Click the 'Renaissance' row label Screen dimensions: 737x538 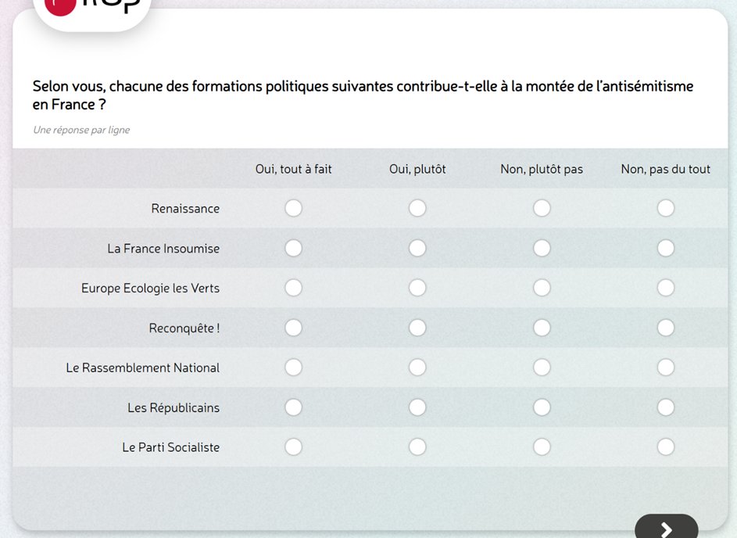pos(185,208)
